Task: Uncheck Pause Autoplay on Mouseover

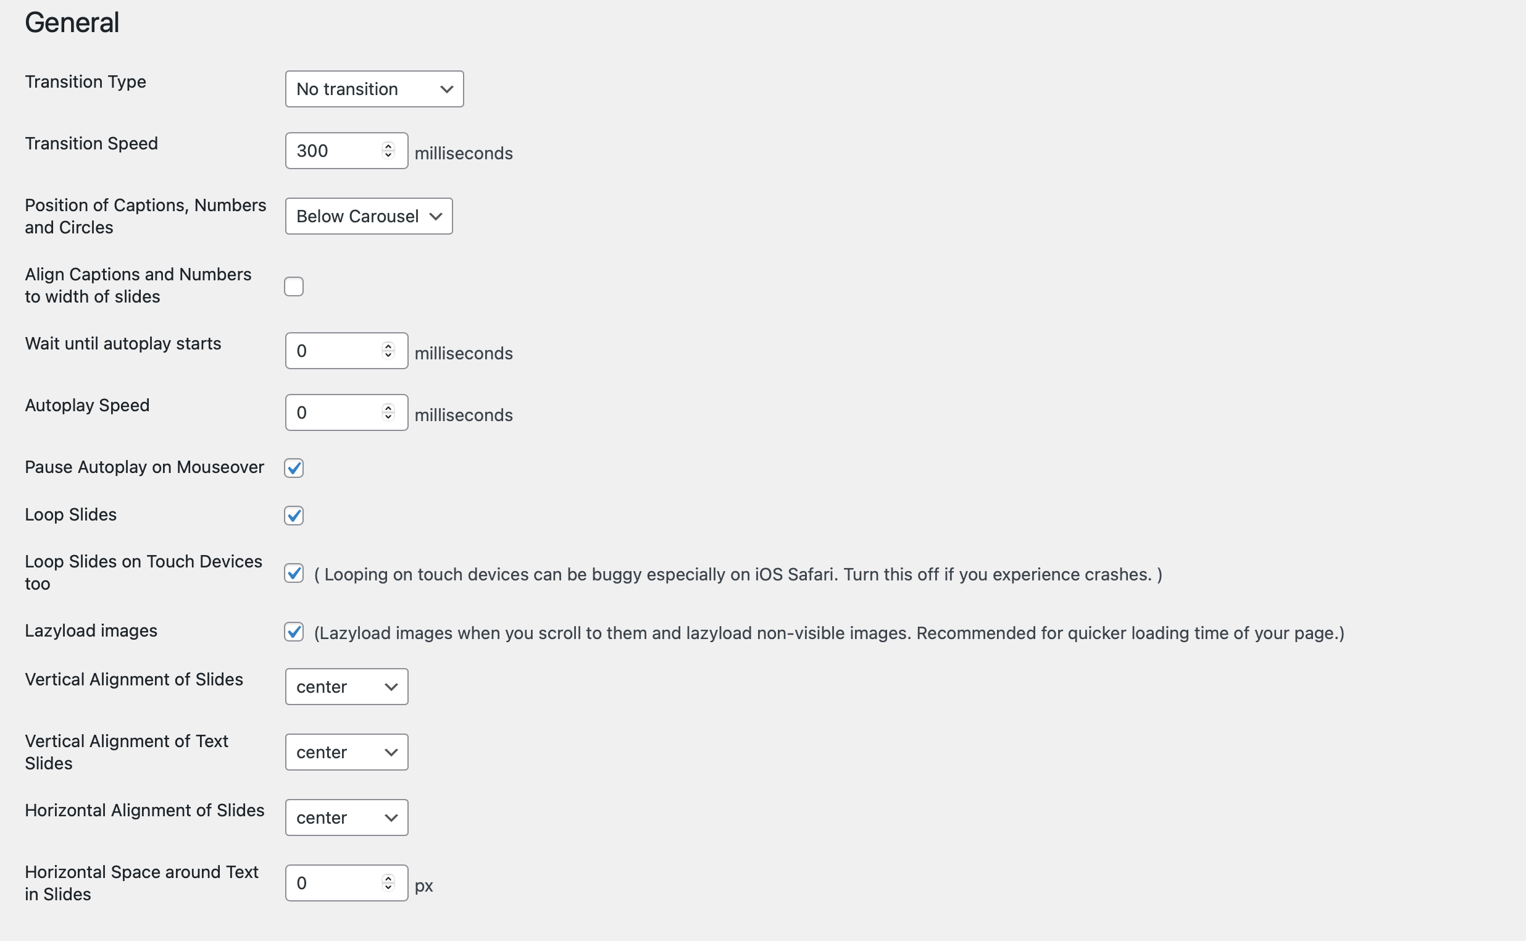Action: click(x=294, y=468)
